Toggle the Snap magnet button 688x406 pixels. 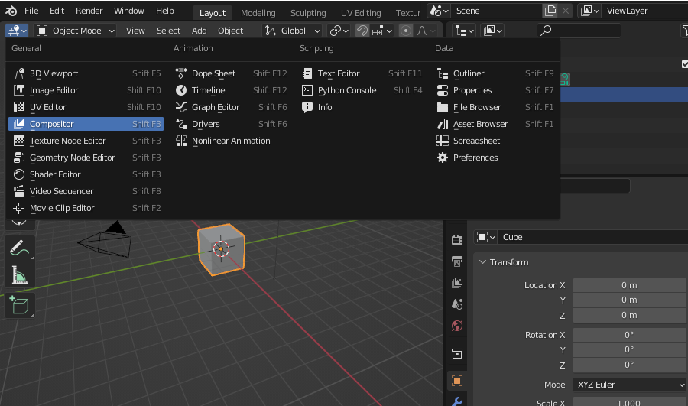tap(362, 31)
